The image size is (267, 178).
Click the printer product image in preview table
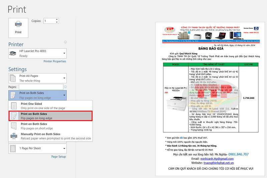click(x=176, y=103)
